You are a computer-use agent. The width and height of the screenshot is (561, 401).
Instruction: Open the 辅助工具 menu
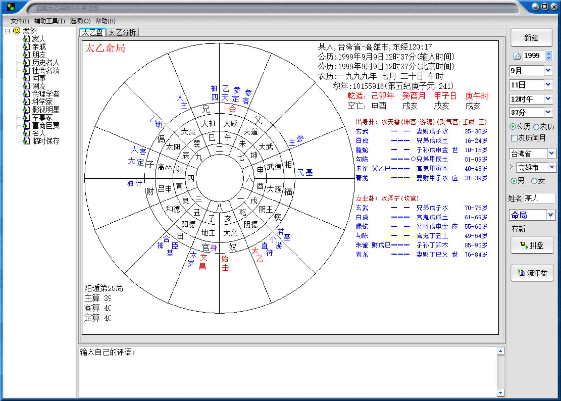pos(49,21)
